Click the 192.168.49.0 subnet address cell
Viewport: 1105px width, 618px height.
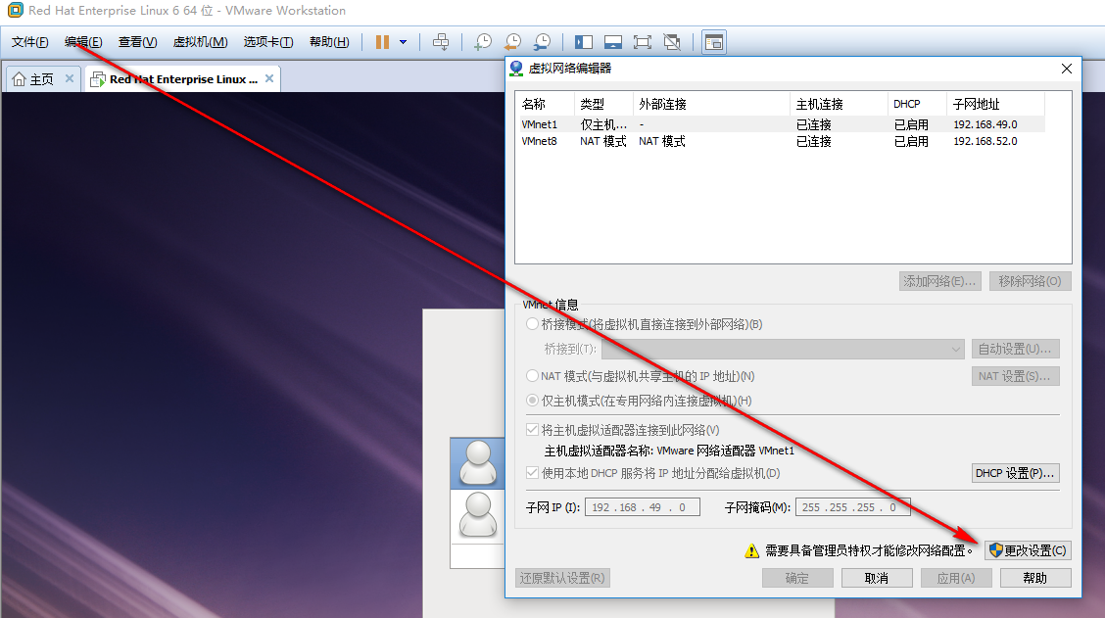click(x=985, y=124)
